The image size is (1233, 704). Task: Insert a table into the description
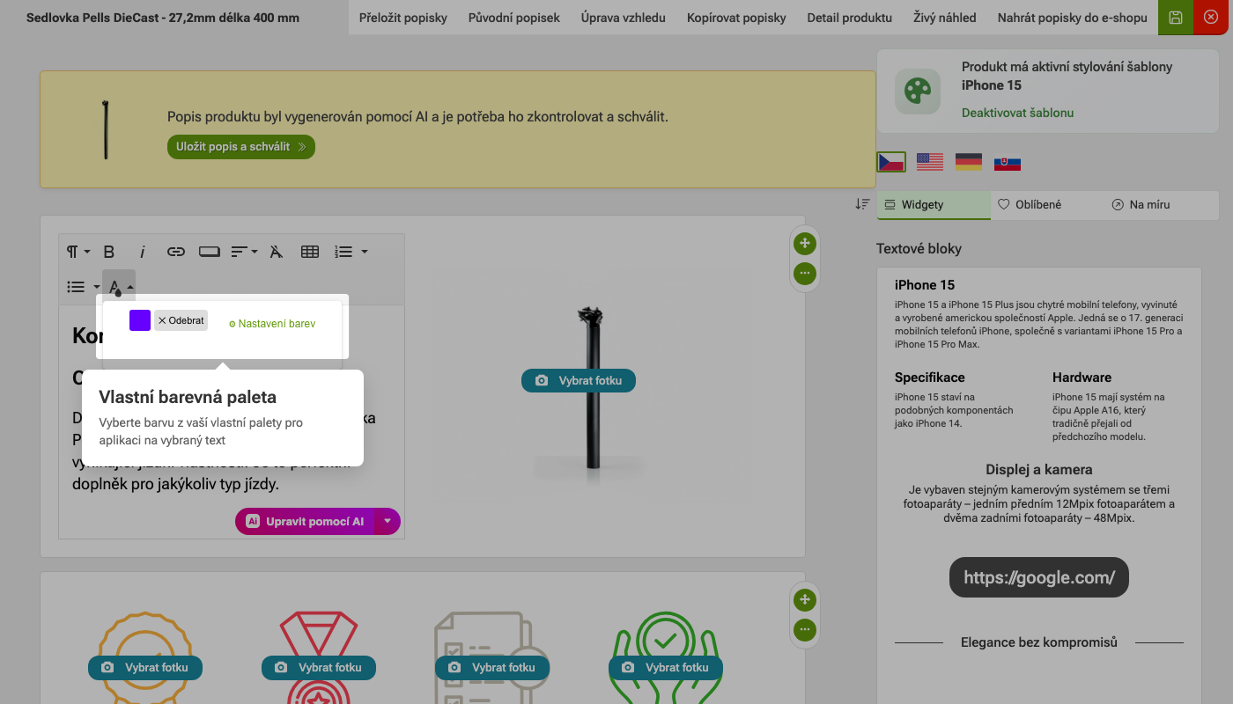310,252
